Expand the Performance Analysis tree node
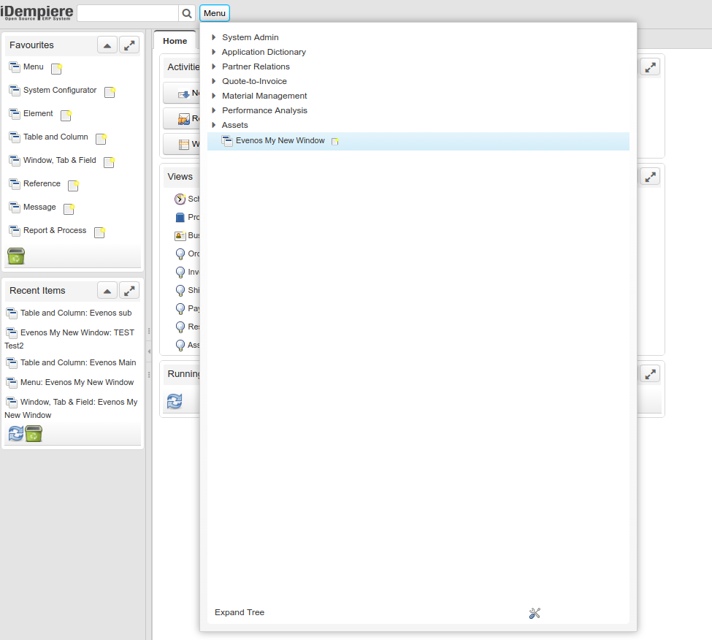 click(x=213, y=110)
